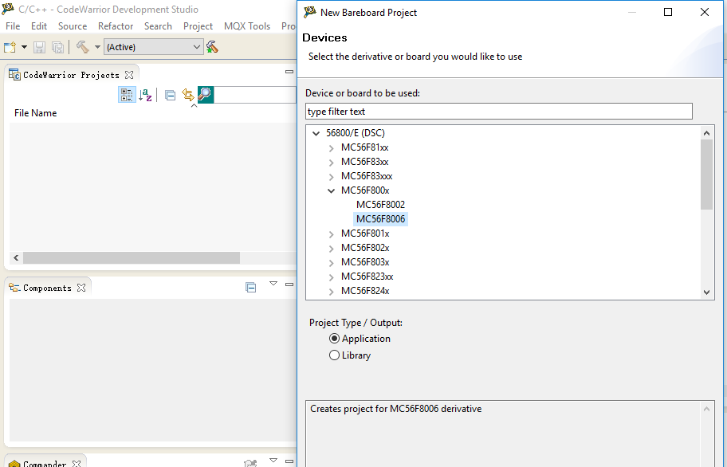Open the New project wizard icon

click(10, 47)
